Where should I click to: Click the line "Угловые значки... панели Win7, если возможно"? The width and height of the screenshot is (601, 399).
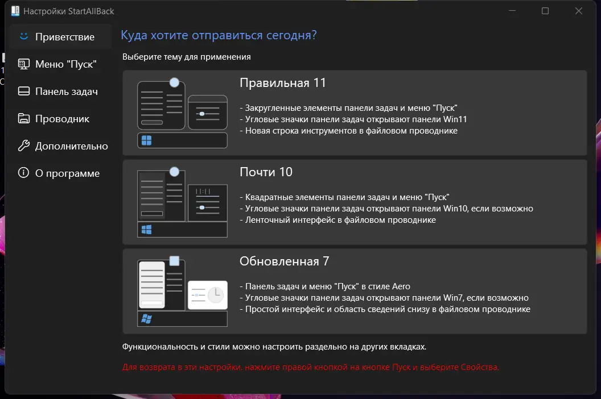[384, 298]
